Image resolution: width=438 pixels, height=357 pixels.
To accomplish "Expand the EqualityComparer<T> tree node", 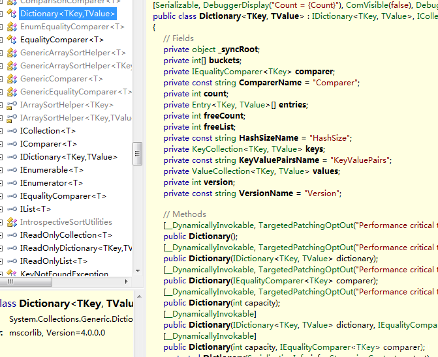I will (1, 40).
